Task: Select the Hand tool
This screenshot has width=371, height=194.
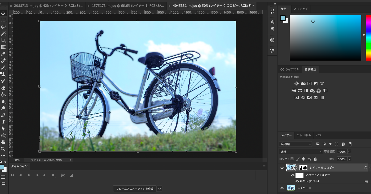Action: pyautogui.click(x=3, y=142)
